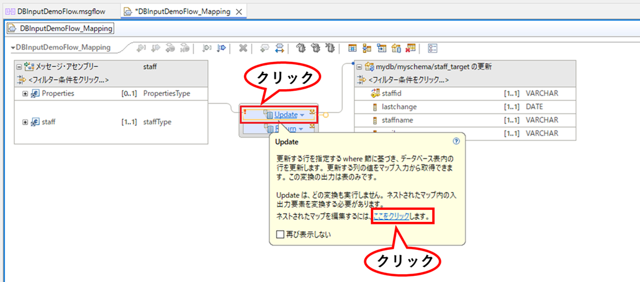640x282 pixels.
Task: Click the ここをクリック link in tooltip
Action: click(390, 217)
